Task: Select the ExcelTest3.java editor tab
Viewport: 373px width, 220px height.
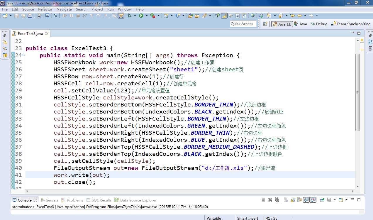Action: point(30,33)
